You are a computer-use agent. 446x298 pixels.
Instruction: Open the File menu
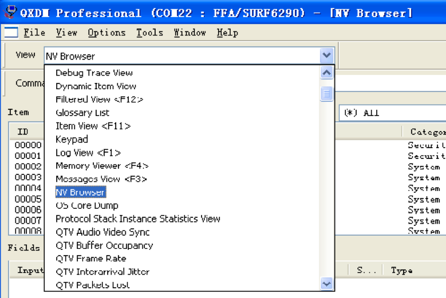tap(34, 33)
